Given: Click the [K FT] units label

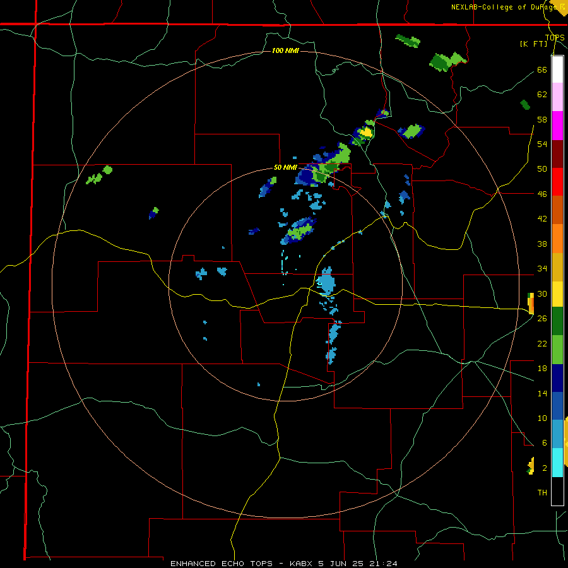Looking at the screenshot, I should click(x=533, y=44).
